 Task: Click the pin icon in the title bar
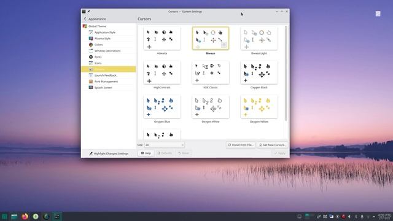tap(88, 12)
